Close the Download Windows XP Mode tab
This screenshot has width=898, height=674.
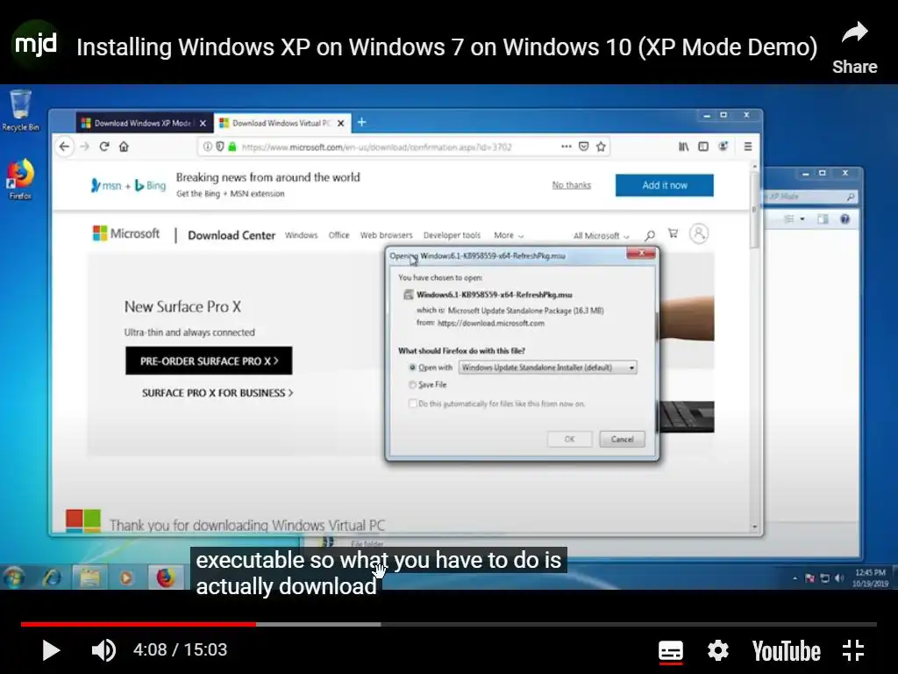tap(203, 123)
